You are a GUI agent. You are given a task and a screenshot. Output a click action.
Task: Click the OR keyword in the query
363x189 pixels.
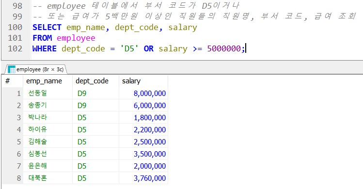(x=149, y=48)
